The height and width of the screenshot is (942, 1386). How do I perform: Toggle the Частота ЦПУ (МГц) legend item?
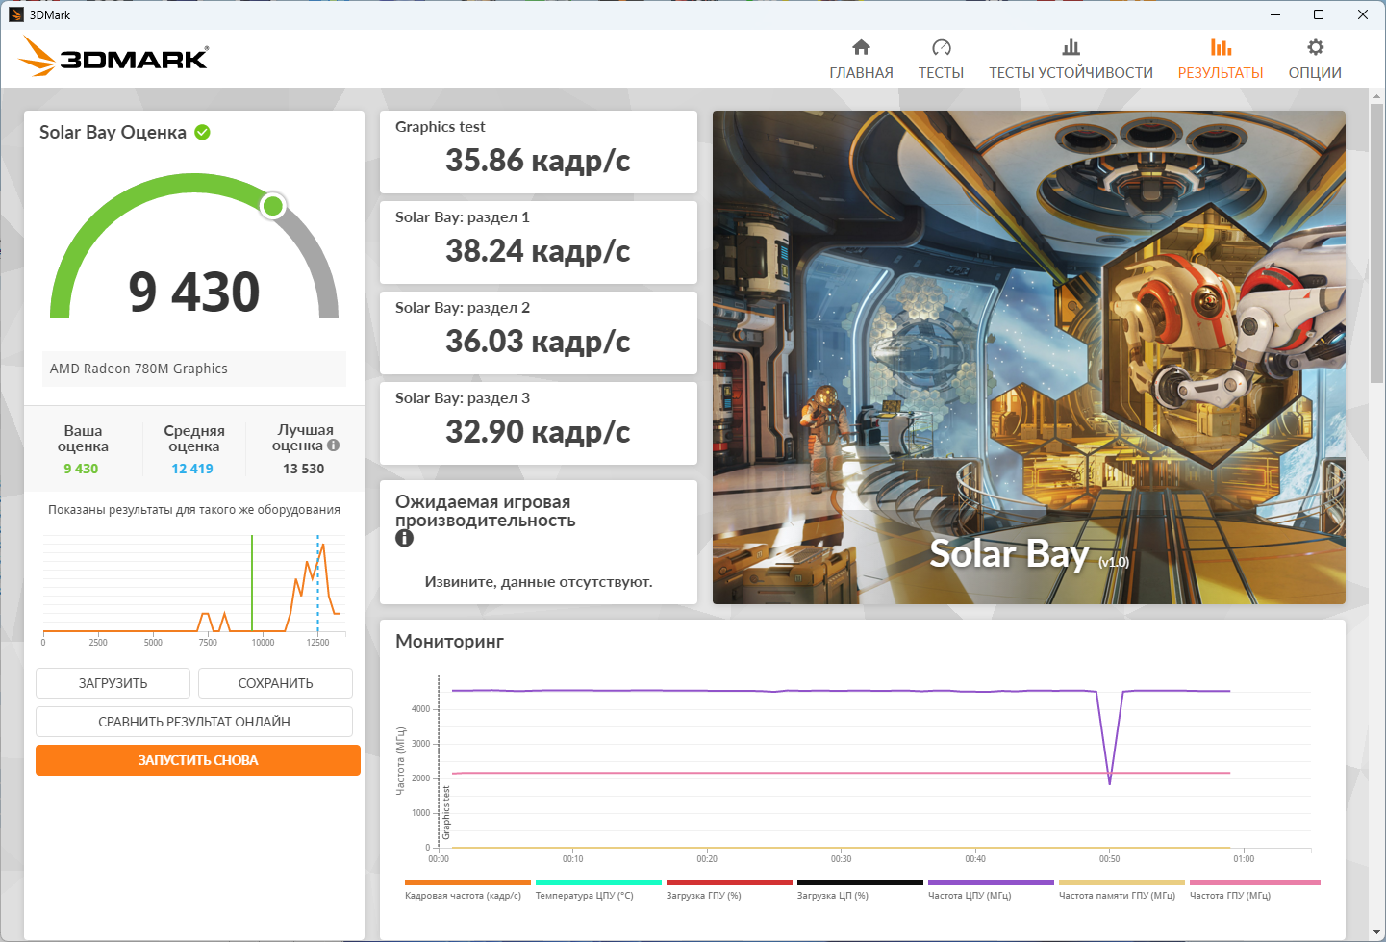(x=991, y=890)
